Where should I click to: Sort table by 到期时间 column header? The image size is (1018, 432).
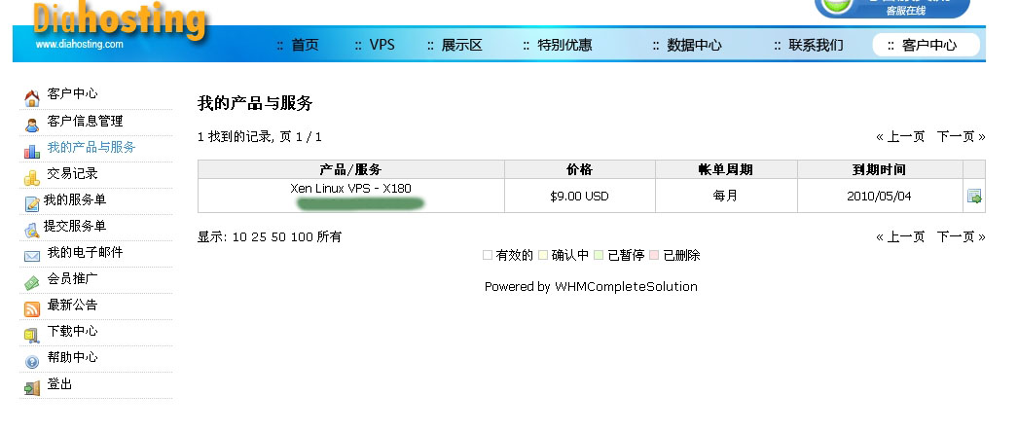(879, 169)
